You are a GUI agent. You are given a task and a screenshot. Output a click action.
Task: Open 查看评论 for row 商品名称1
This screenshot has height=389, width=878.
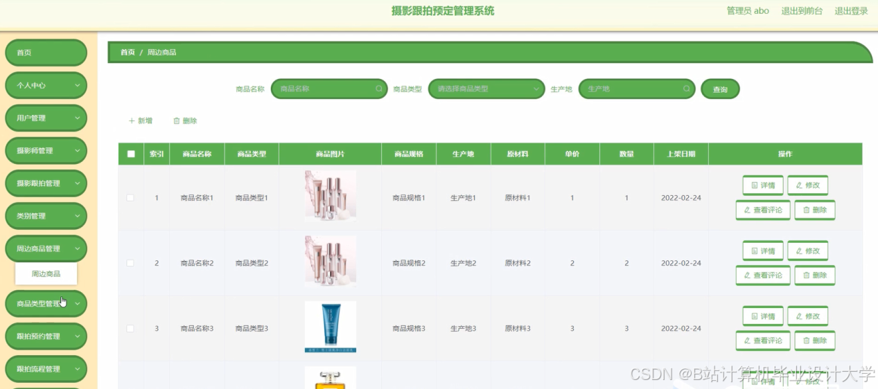click(x=763, y=210)
